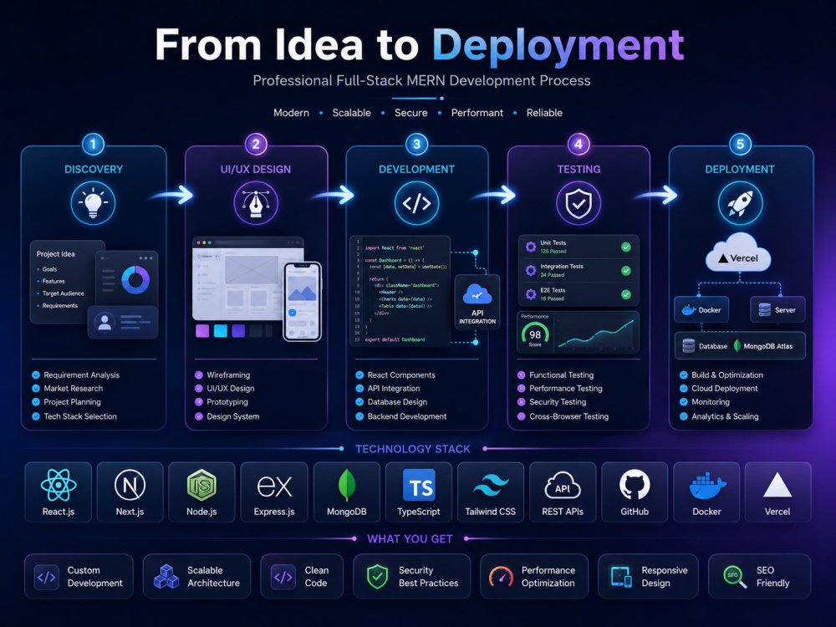
Task: Click the Project Idea card
Action: coord(63,283)
